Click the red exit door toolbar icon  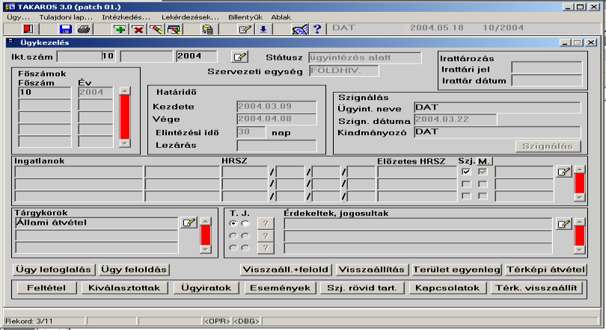click(28, 29)
